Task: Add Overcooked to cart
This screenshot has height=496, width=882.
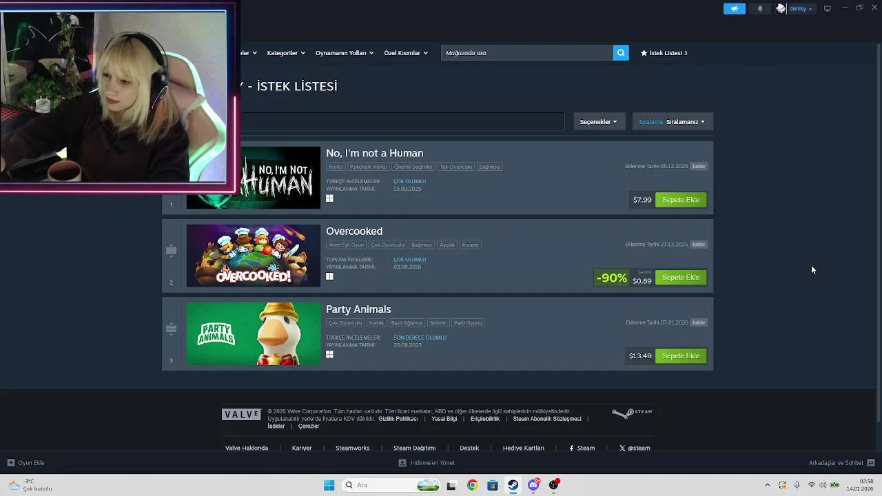Action: click(x=681, y=278)
